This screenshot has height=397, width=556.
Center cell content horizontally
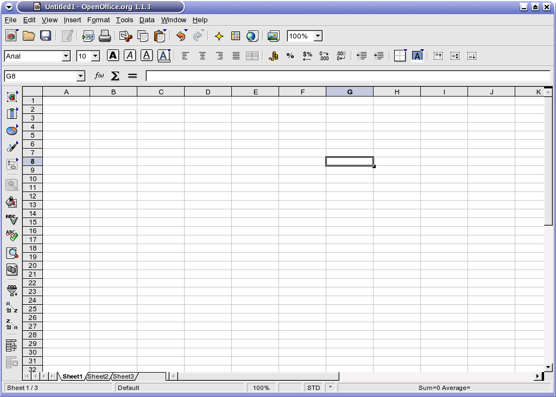(202, 56)
